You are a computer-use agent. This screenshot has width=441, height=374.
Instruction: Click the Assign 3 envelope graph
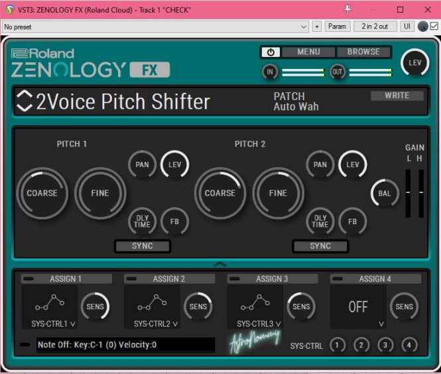point(255,302)
